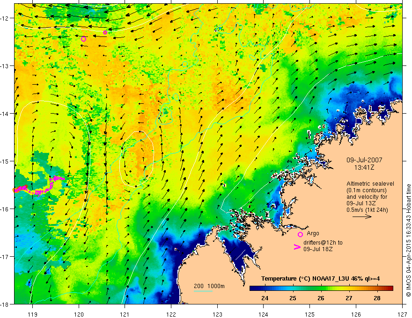Click the colorbar value 25
This screenshot has height=318, width=412.
[293, 298]
